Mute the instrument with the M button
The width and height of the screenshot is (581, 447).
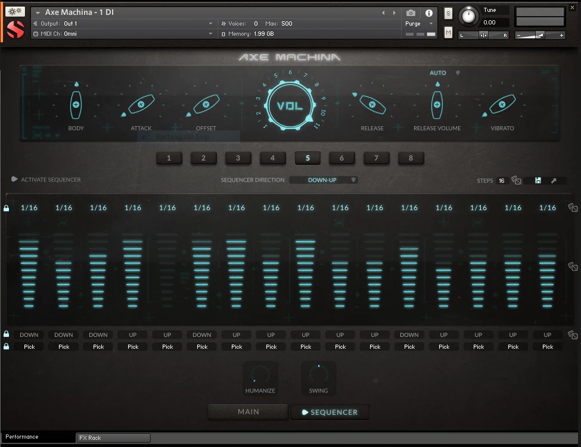click(x=448, y=33)
